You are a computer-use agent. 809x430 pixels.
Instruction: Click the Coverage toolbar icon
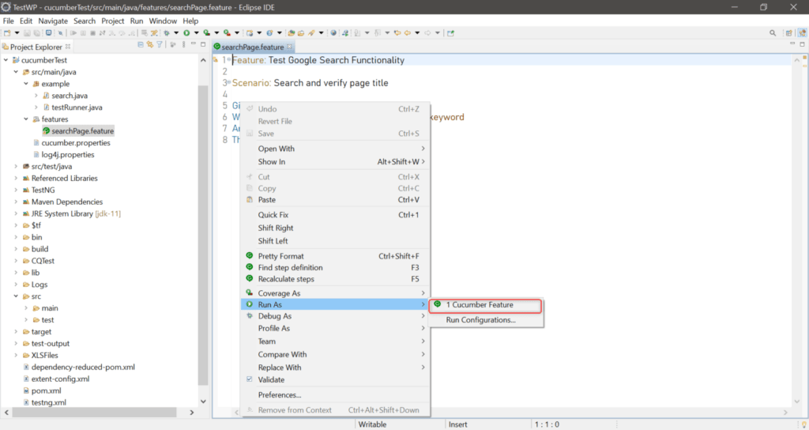(207, 33)
